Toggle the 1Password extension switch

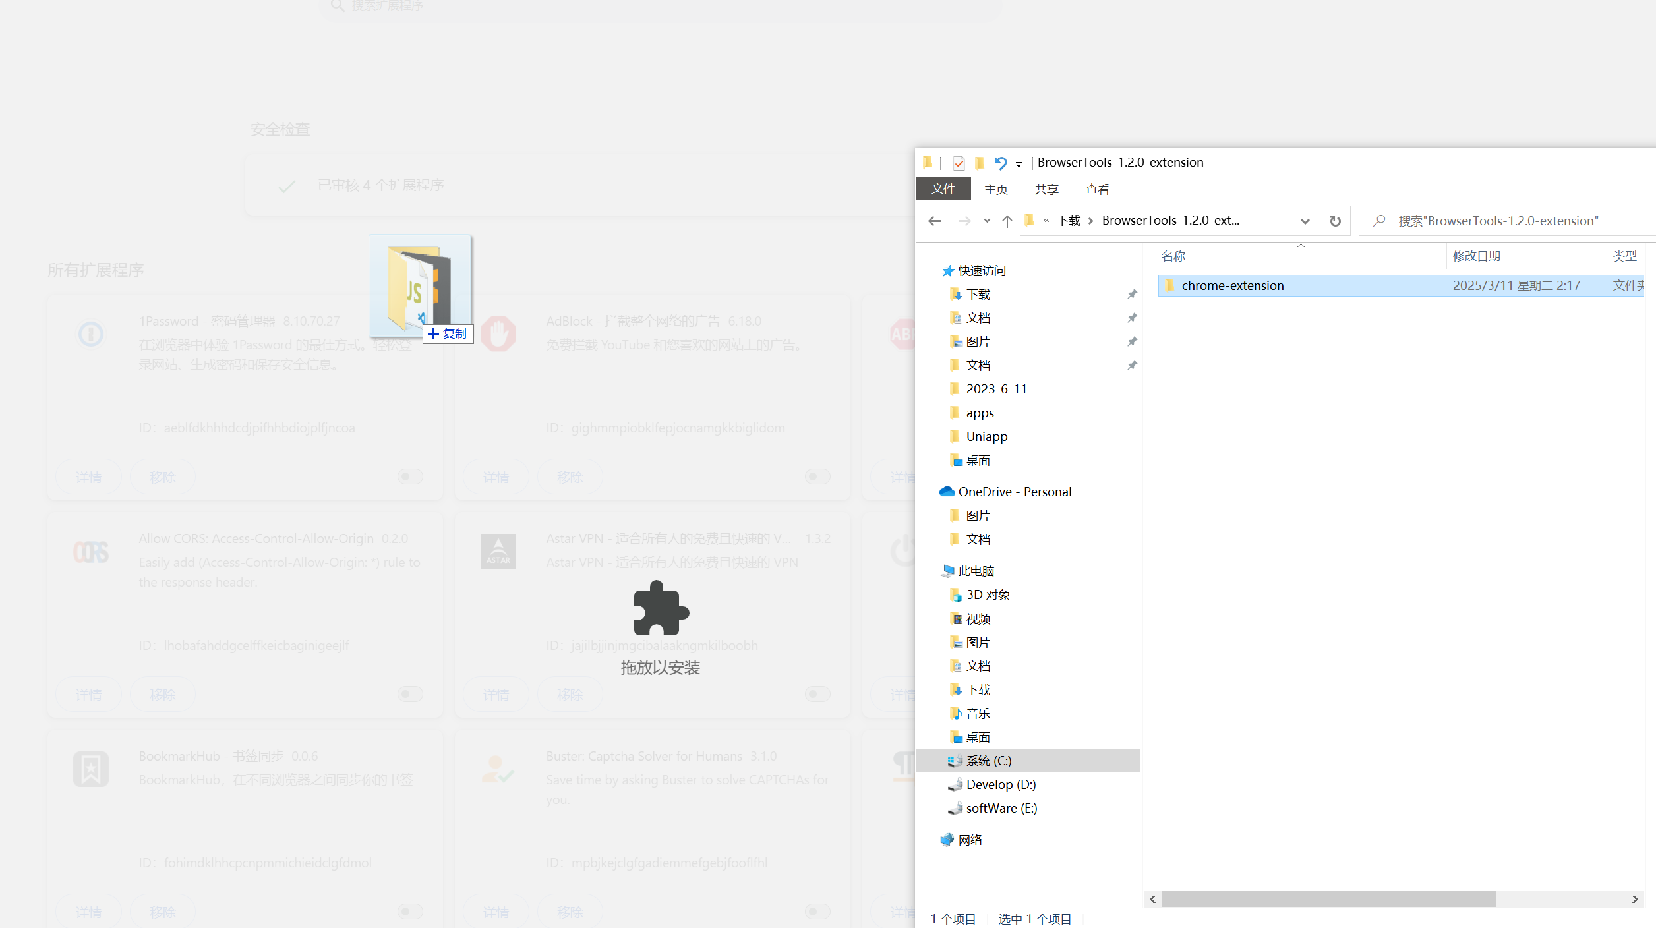[410, 477]
